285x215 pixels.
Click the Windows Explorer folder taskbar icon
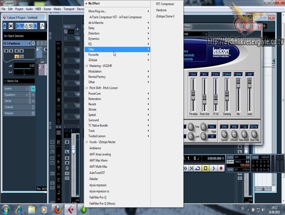[31, 209]
